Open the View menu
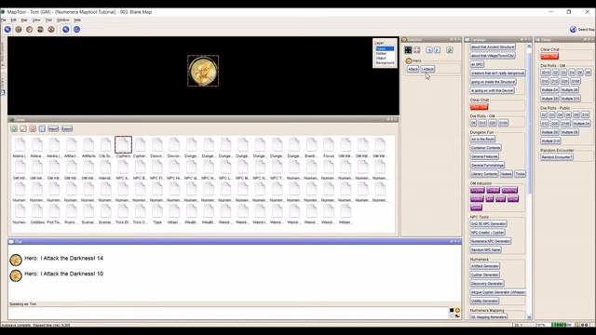 tap(36, 20)
